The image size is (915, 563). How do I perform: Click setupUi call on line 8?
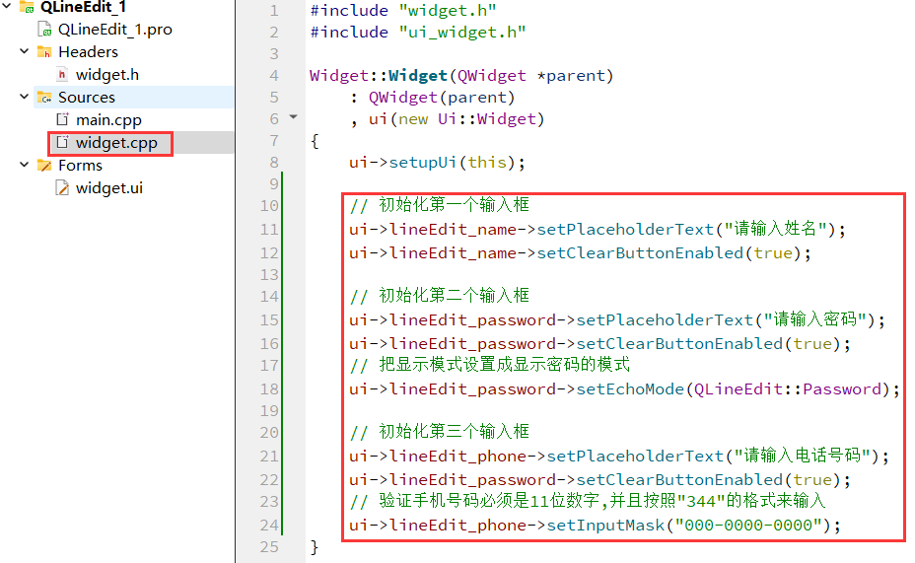(x=422, y=162)
